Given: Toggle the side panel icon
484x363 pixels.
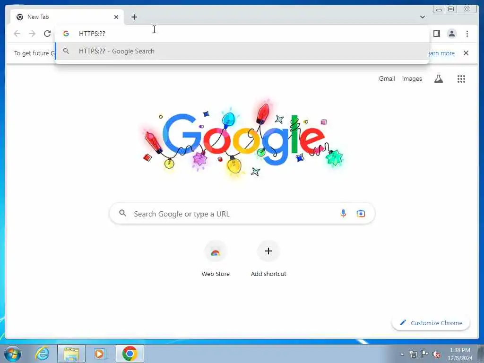Looking at the screenshot, I should (x=436, y=34).
